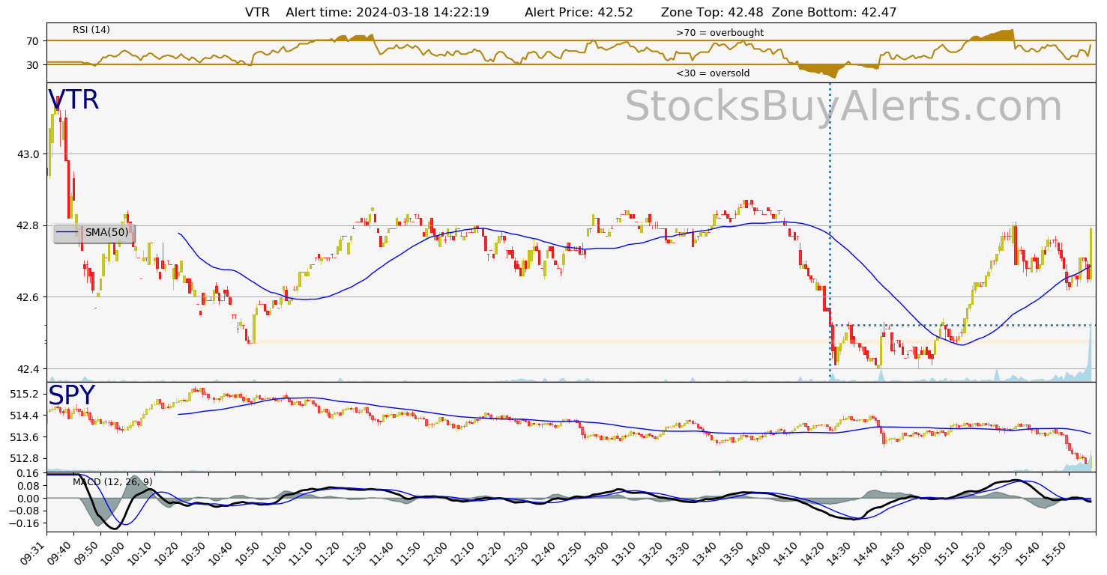1107x575 pixels.
Task: Click the Alert Price: 42.52 title text
Action: pyautogui.click(x=579, y=13)
